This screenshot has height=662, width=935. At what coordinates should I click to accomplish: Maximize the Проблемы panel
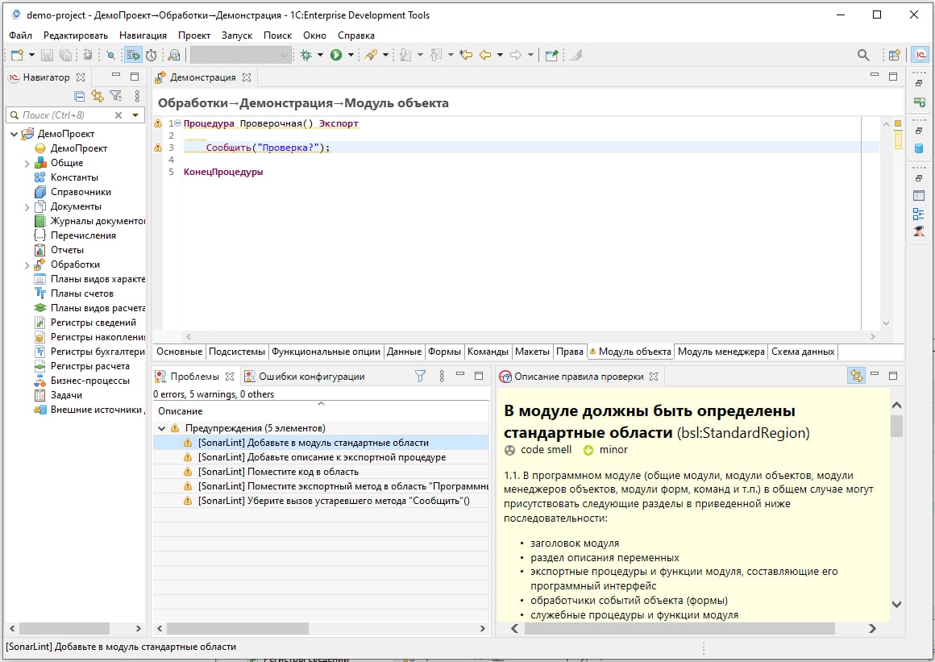478,375
